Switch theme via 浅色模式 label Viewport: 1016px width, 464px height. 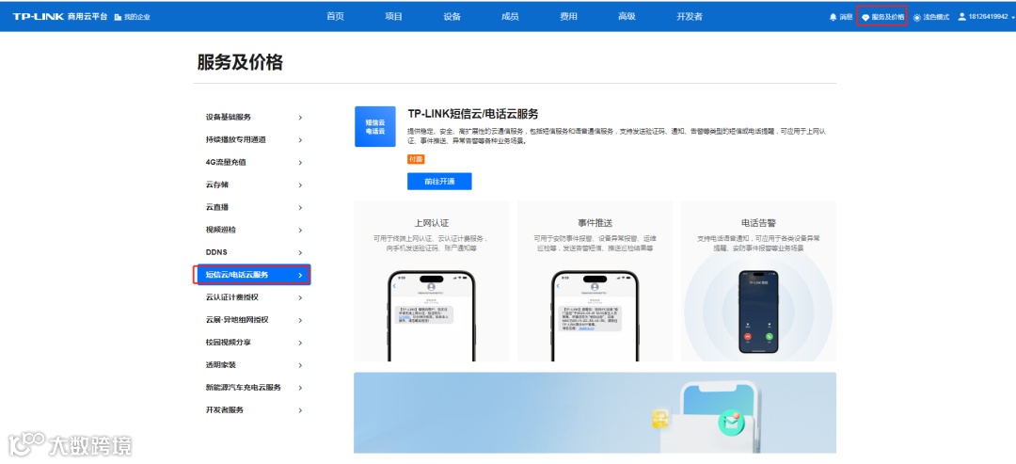point(936,18)
